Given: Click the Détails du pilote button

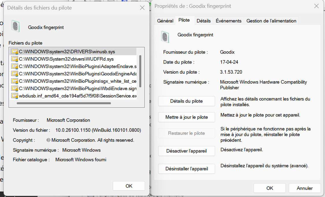Looking at the screenshot, I should coord(187,101).
